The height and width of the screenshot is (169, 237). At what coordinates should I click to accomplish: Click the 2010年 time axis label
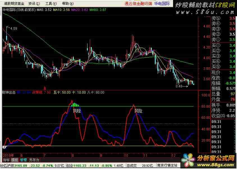8,155
